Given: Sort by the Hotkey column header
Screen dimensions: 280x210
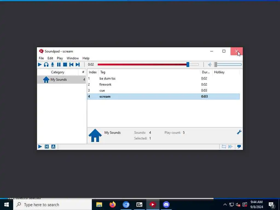Looking at the screenshot, I should [x=226, y=72].
